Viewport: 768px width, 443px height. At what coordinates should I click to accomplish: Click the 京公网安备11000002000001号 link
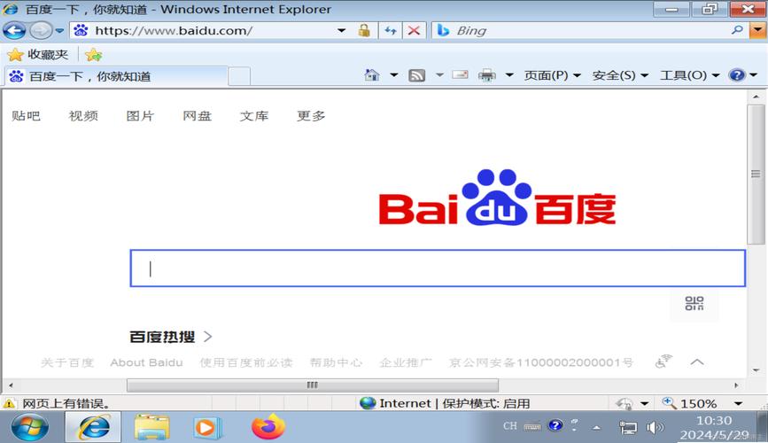coord(540,362)
